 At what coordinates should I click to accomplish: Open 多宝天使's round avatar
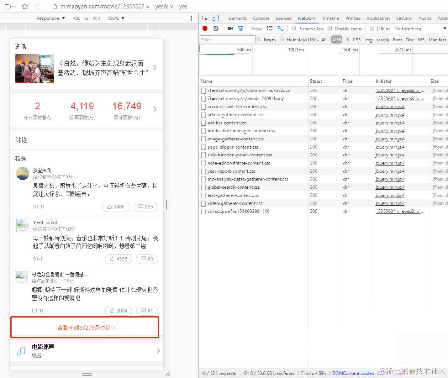click(x=22, y=173)
